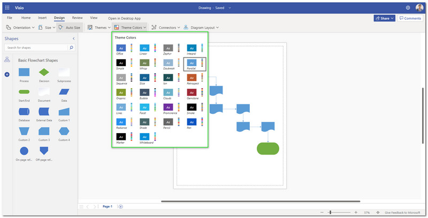Screen dimensions: 428x218
Task: Select the Decision diamond shape
Action: [x=44, y=72]
